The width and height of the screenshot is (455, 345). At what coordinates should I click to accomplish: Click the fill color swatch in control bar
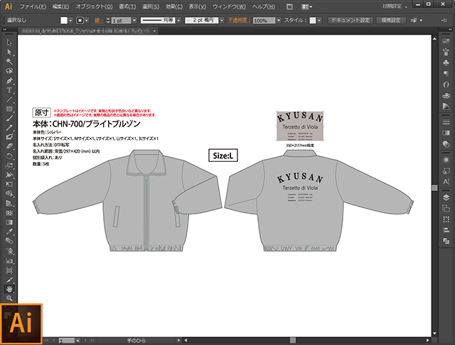pos(64,21)
